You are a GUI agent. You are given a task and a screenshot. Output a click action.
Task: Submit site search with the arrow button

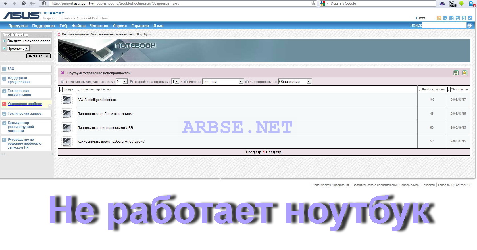pyautogui.click(x=470, y=26)
